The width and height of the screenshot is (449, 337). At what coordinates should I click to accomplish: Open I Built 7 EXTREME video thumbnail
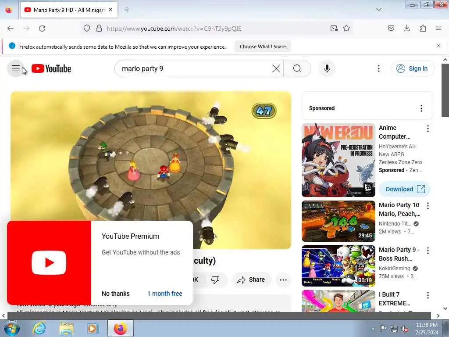point(338,301)
